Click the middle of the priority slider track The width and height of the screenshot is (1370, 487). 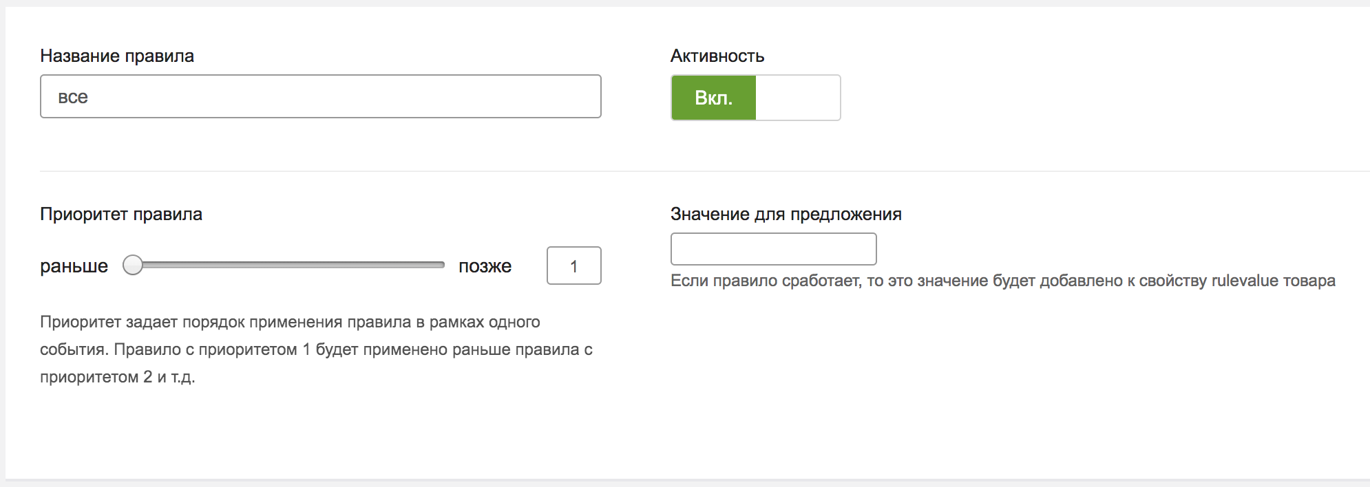[x=289, y=265]
